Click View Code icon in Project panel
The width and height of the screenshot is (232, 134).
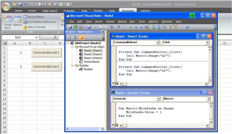click(x=69, y=37)
